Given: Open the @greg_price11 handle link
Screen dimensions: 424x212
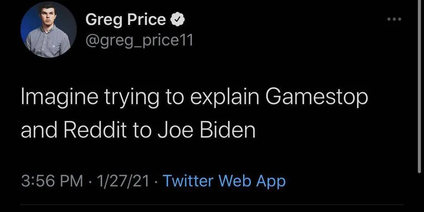Looking at the screenshot, I should [139, 40].
